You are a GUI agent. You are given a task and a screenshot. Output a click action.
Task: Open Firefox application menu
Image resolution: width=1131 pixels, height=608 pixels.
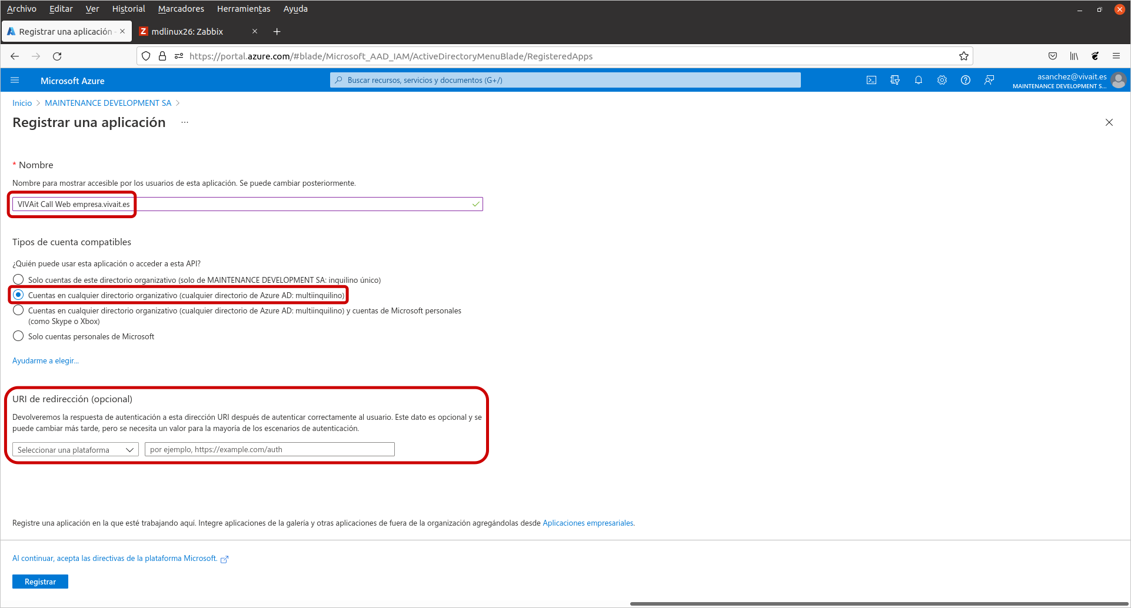coord(1116,56)
